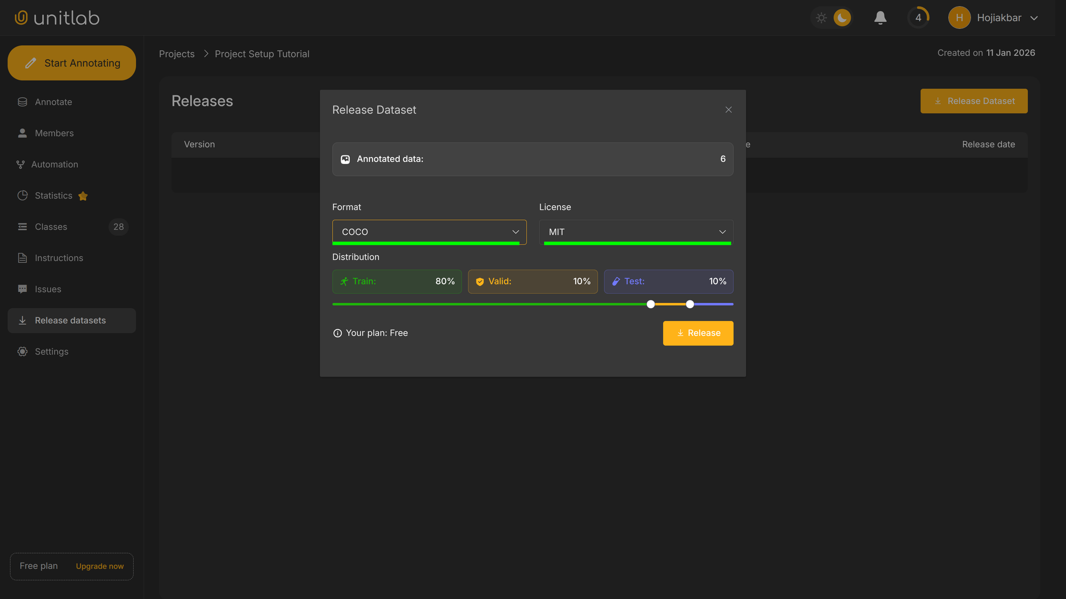Viewport: 1066px width, 599px height.
Task: Click the Statistics premium star icon
Action: 83,196
